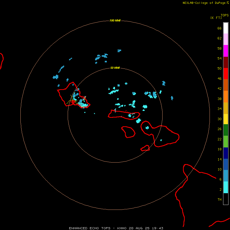Click the northernmost blue echo near the 100 NMI ring
The width and height of the screenshot is (230, 230).
tap(119, 51)
